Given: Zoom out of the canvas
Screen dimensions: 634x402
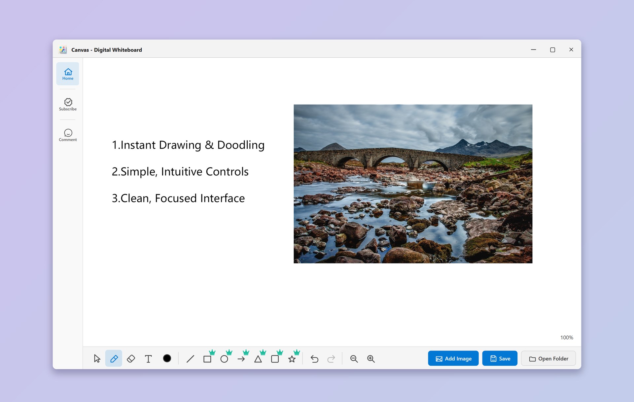Looking at the screenshot, I should 354,358.
